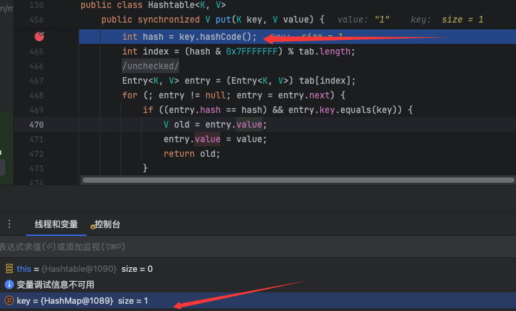This screenshot has width=516, height=311.
Task: Click the info icon for 变量调试信息不可用
Action: pyautogui.click(x=9, y=284)
